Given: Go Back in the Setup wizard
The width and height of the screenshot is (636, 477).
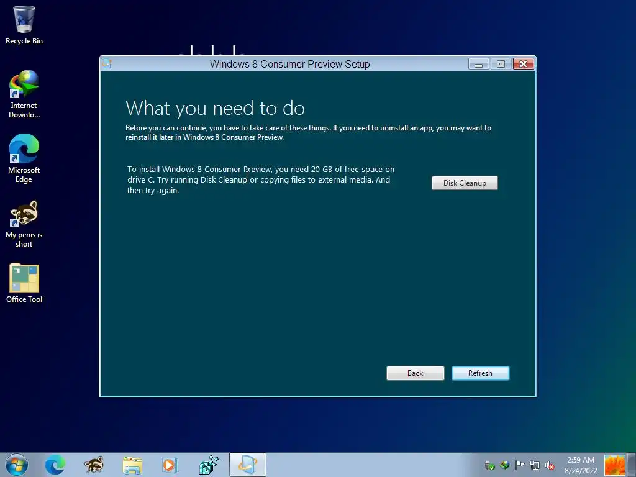Looking at the screenshot, I should (x=415, y=373).
